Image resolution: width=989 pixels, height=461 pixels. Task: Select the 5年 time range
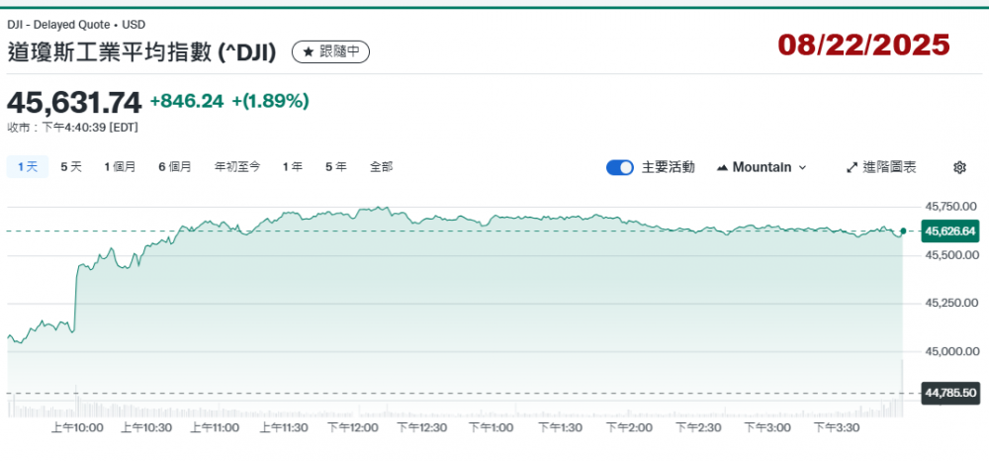pos(335,167)
